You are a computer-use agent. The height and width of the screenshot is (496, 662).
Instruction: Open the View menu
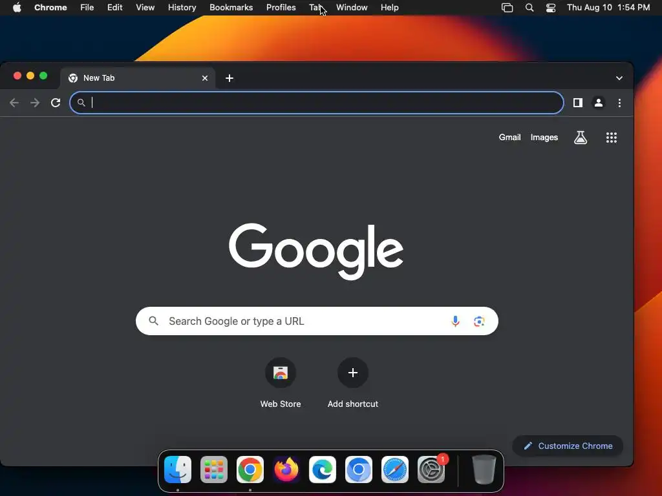[x=145, y=7]
